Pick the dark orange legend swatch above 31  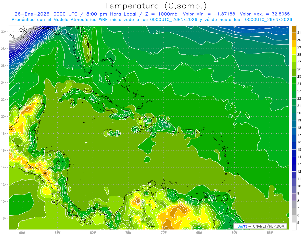point(294,29)
